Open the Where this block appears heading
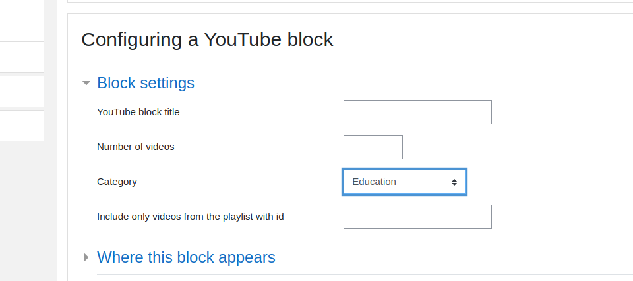The height and width of the screenshot is (281, 633). pos(186,257)
